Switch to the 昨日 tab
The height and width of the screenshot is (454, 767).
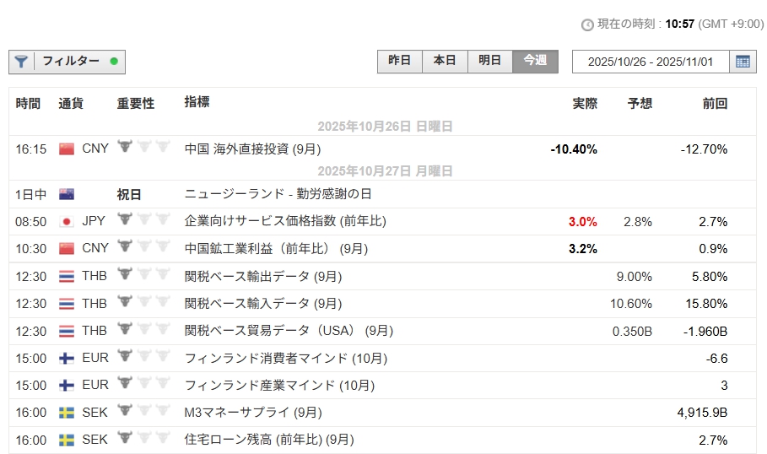(400, 61)
